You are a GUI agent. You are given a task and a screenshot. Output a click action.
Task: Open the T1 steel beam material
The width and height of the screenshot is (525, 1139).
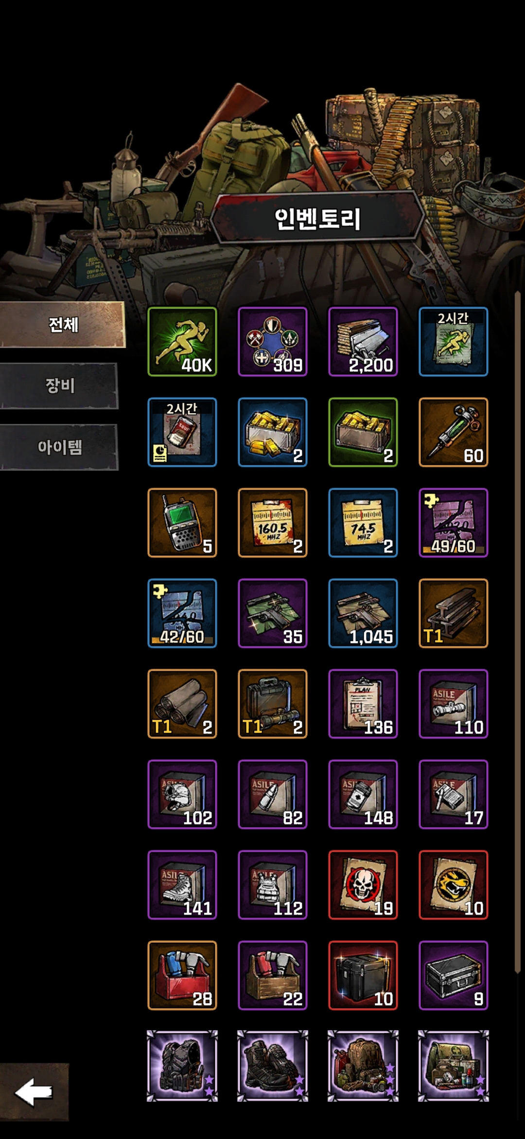point(453,613)
